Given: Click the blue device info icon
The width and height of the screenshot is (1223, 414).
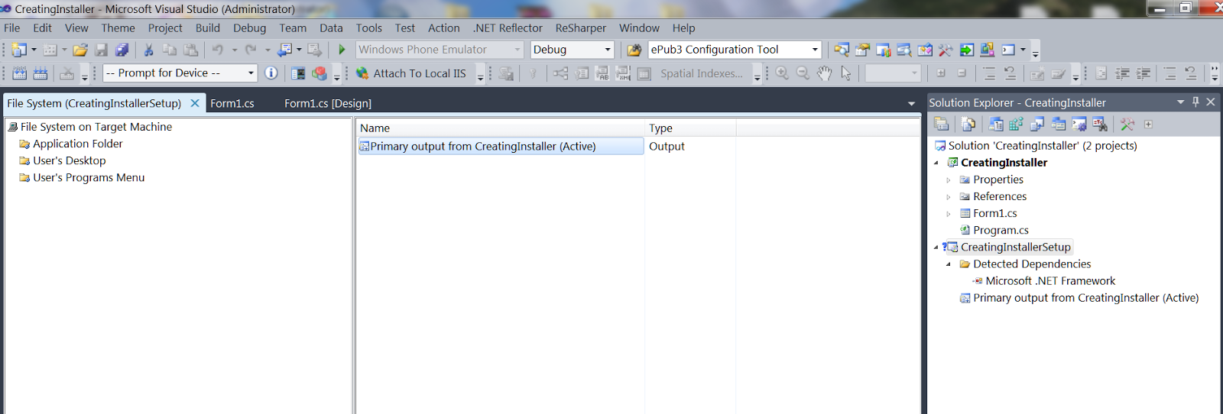Looking at the screenshot, I should (x=271, y=73).
